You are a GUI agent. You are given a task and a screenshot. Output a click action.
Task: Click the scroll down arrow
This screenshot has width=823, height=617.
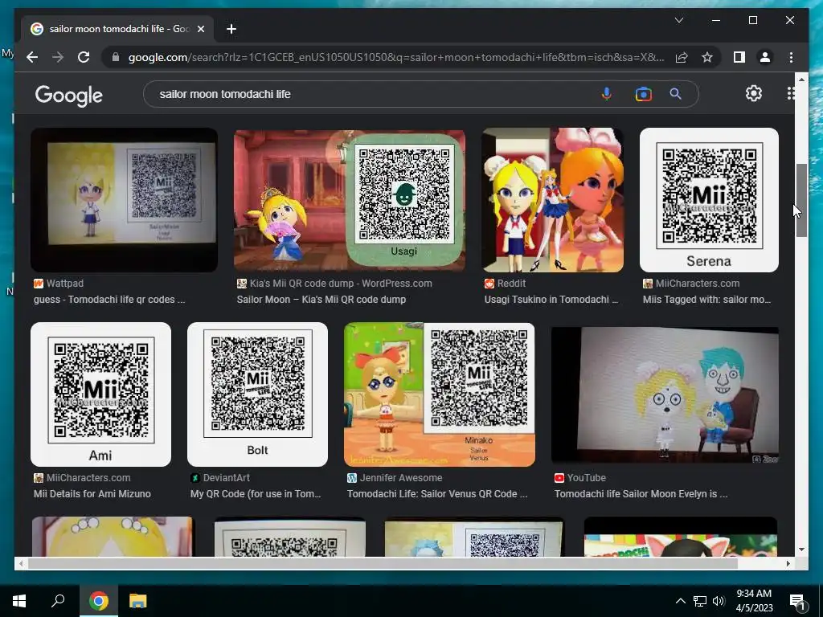click(801, 550)
